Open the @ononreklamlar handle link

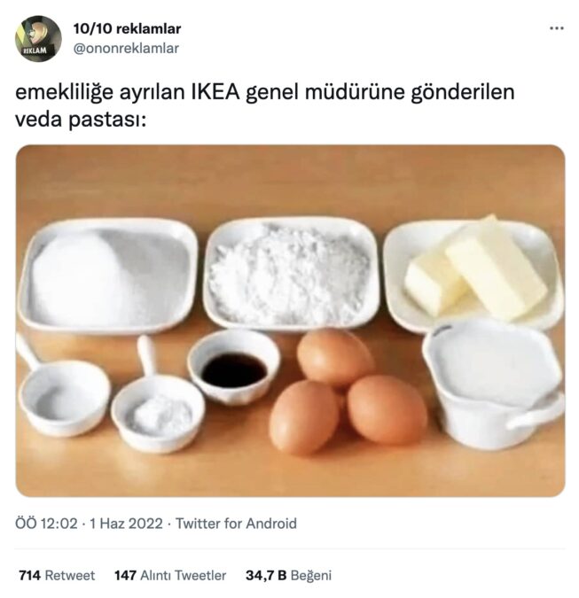(x=126, y=49)
